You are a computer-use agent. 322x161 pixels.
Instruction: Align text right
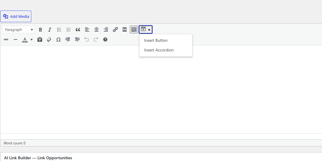click(x=106, y=30)
